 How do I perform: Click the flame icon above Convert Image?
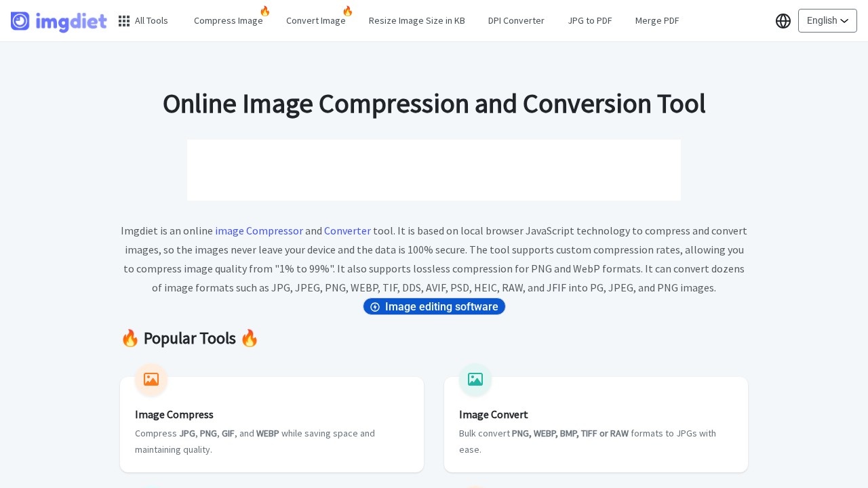(x=347, y=11)
